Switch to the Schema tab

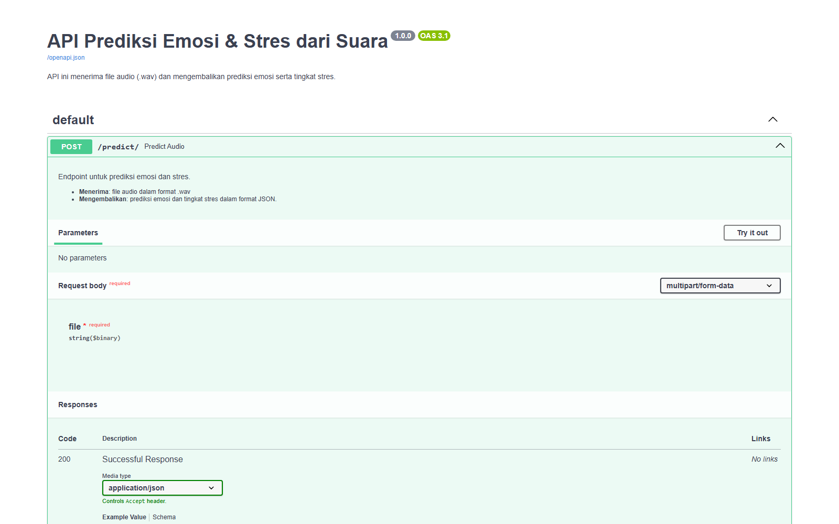164,517
